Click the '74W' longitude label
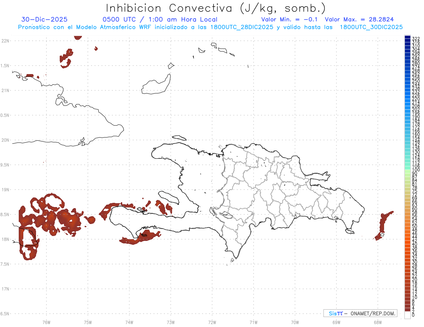Screen dimensions: 424x327 [129, 322]
